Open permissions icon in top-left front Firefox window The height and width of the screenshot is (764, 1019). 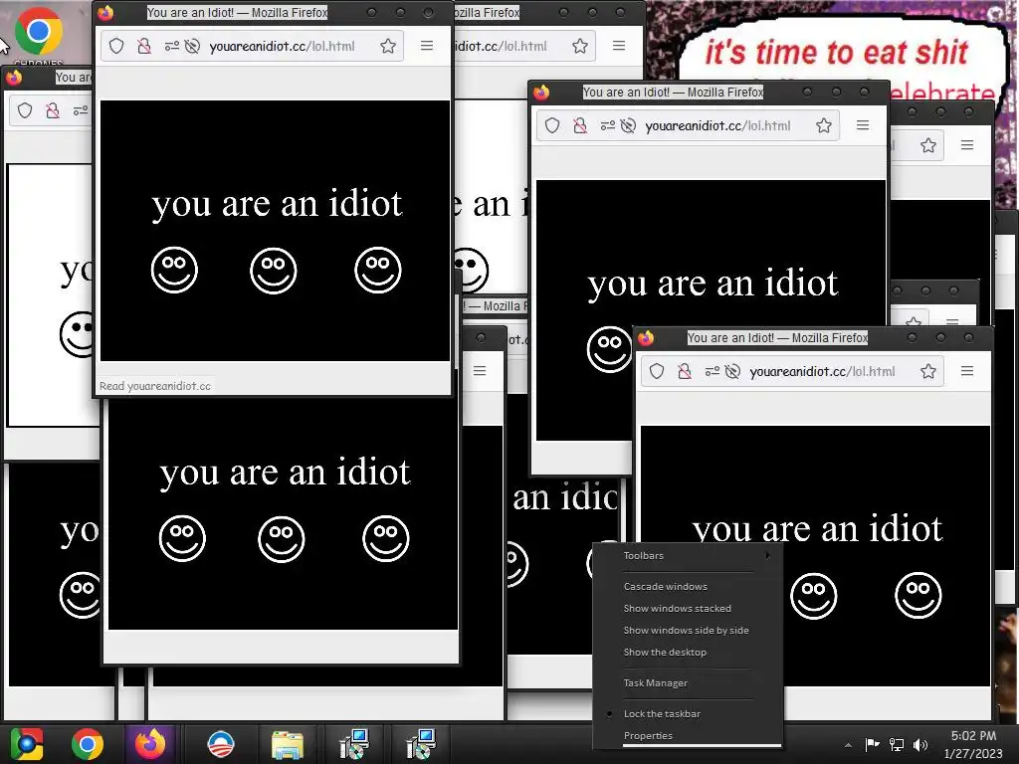pos(171,46)
